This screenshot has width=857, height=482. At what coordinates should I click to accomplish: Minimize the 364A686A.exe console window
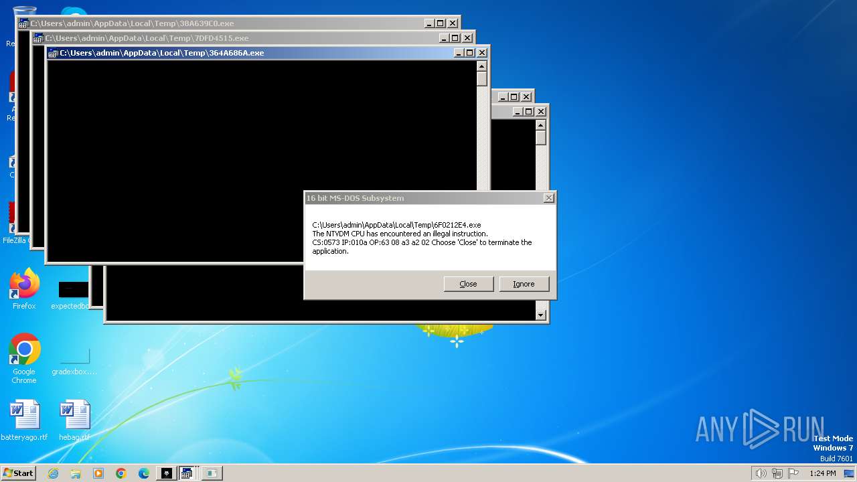[459, 53]
